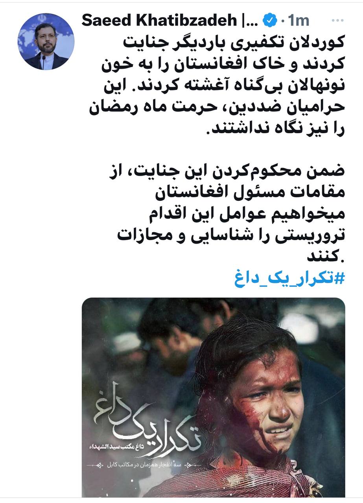Viewport: 363px width, 503px height.
Task: Open the hashtag #تکرار_یک_داغ
Action: tap(289, 279)
